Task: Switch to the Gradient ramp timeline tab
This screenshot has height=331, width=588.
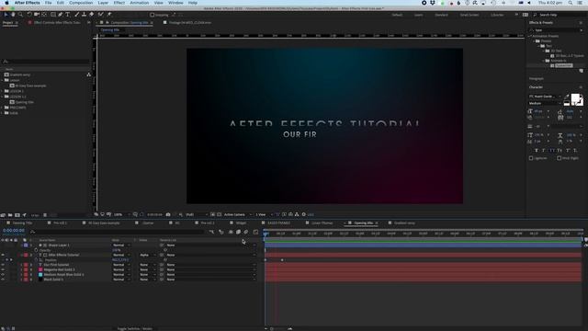Action: coord(404,223)
